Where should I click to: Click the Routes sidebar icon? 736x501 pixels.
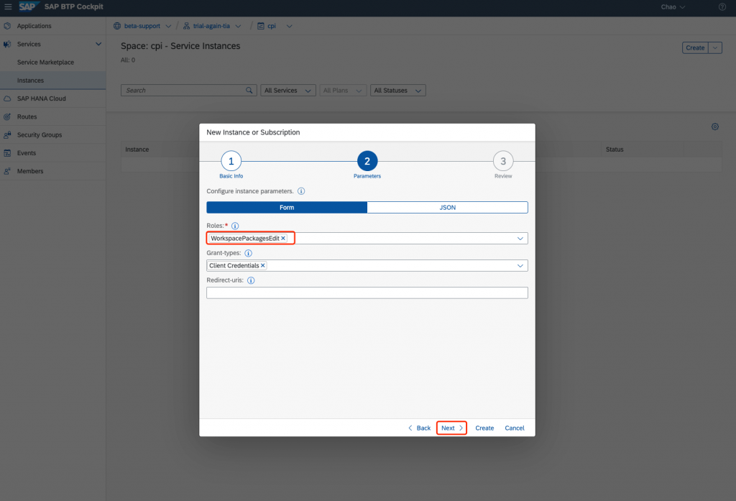(7, 117)
